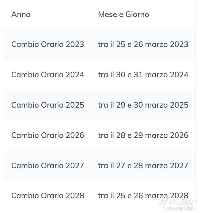Click the word Giorno in the header
Image resolution: width=200 pixels, height=213 pixels.
(137, 14)
